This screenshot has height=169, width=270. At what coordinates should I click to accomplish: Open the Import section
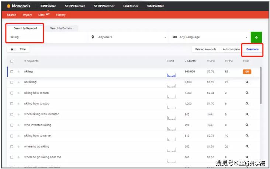point(27,15)
